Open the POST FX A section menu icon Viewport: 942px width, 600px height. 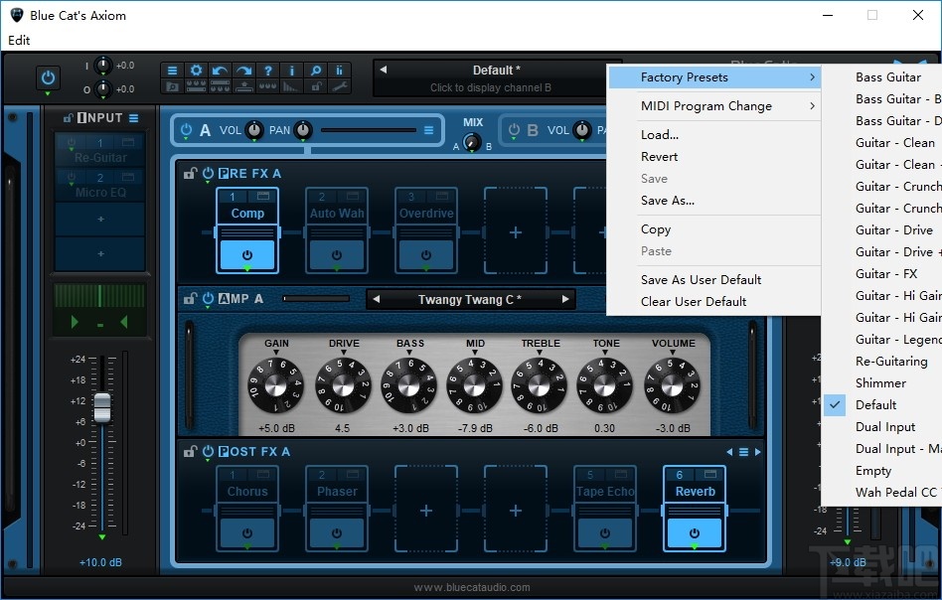(x=743, y=452)
